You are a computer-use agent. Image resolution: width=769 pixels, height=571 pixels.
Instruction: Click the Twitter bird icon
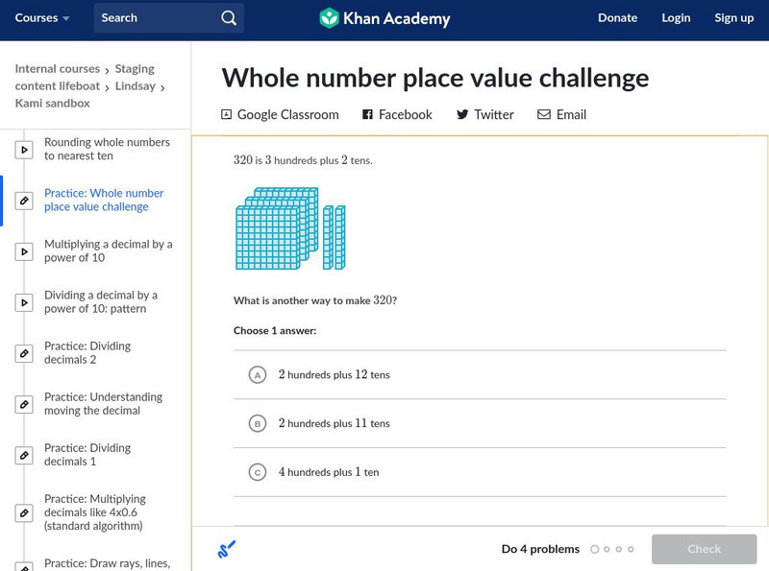coord(462,114)
